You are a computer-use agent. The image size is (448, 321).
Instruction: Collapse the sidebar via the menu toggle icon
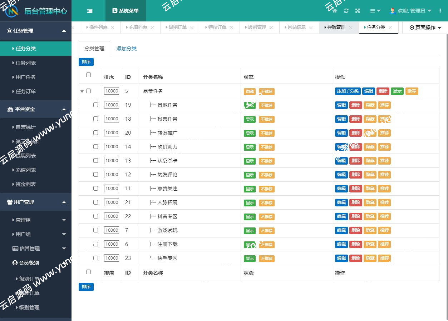coord(89,11)
